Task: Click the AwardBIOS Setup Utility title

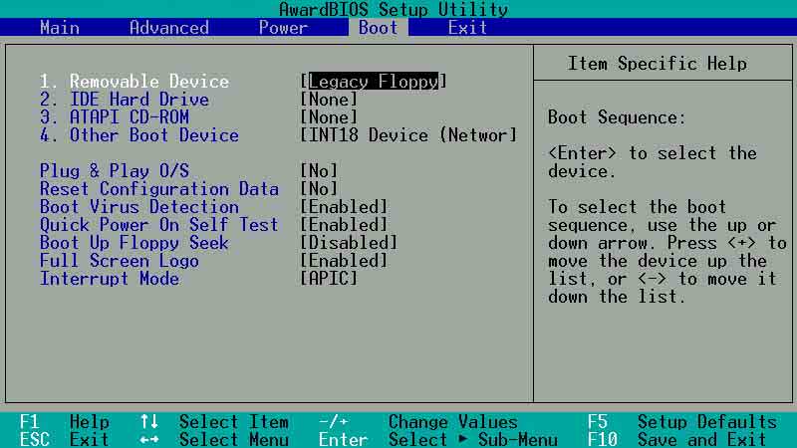Action: (x=394, y=9)
